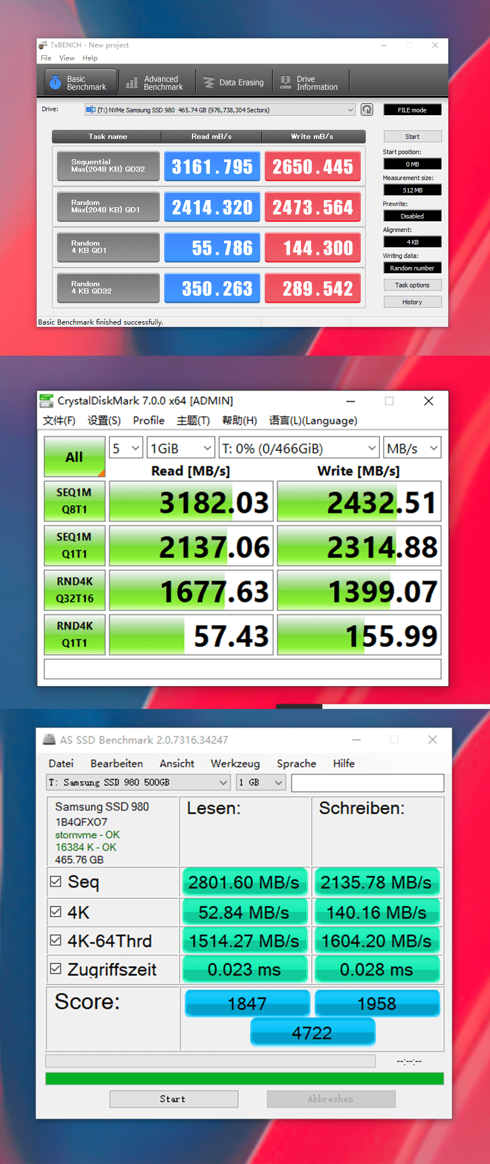The width and height of the screenshot is (490, 1164).
Task: Click the green AS SSD progress bar
Action: 244,1078
